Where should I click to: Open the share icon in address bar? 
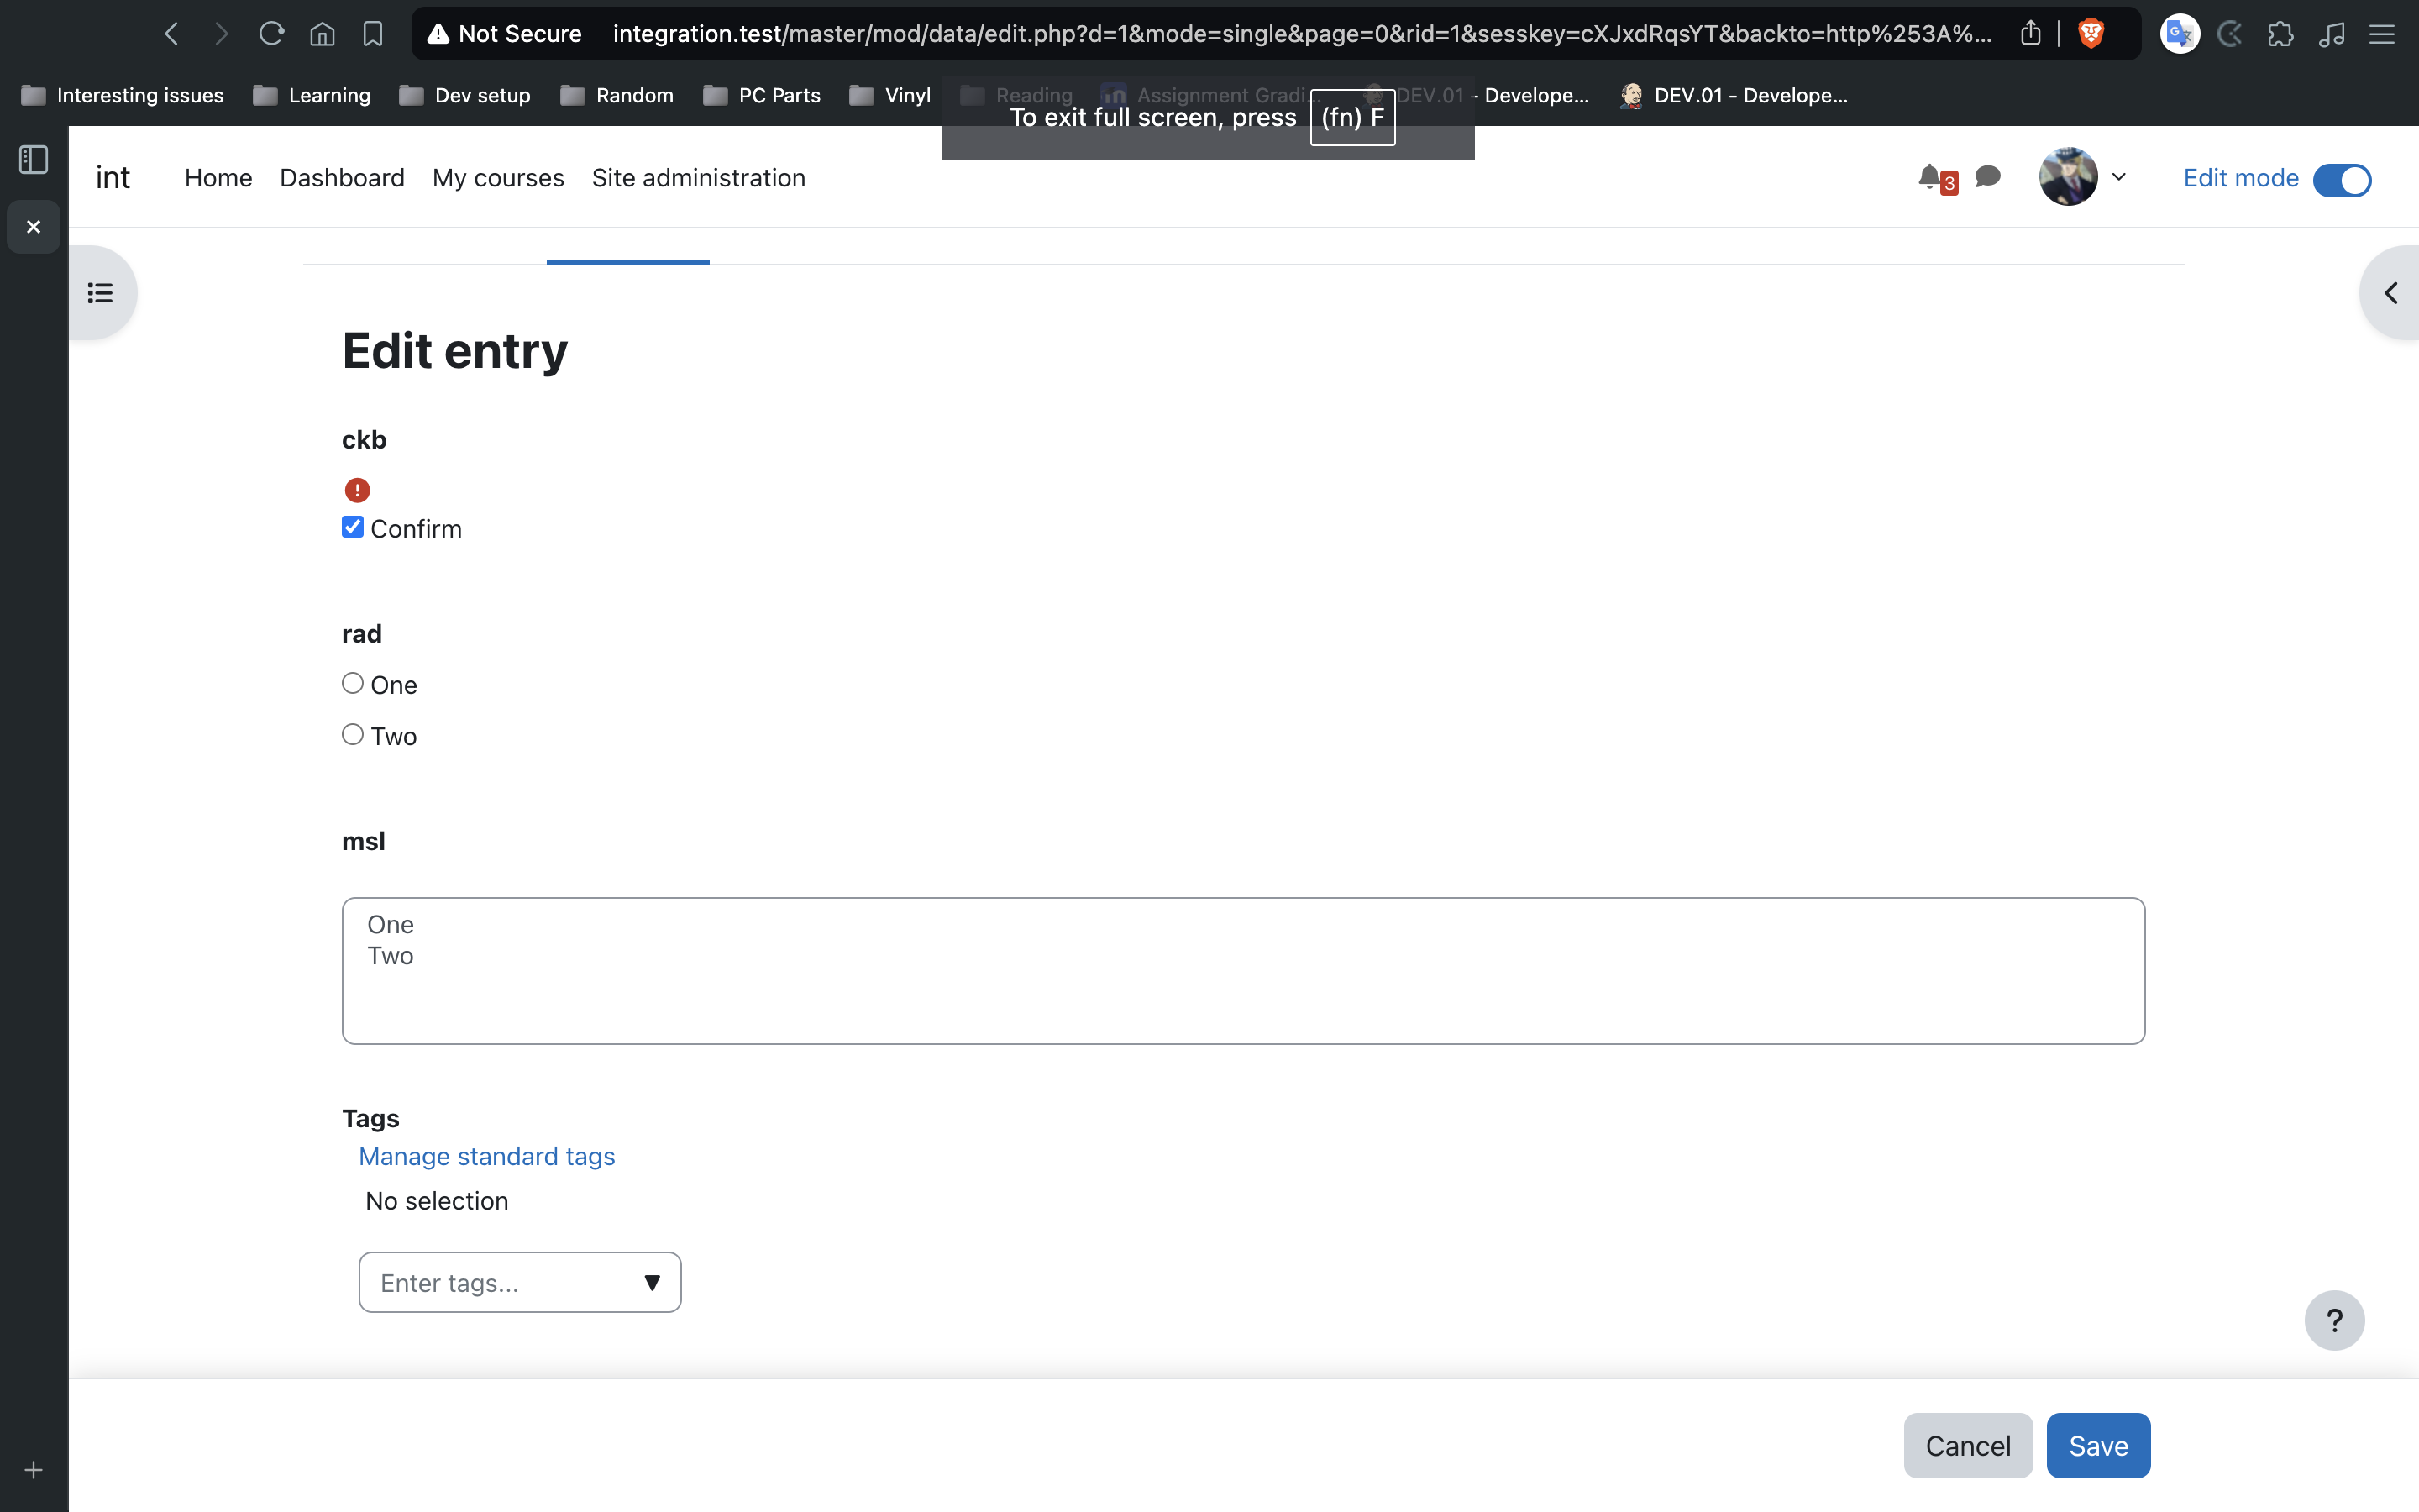[x=2030, y=34]
